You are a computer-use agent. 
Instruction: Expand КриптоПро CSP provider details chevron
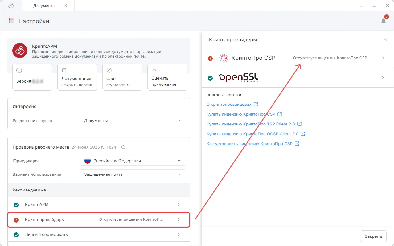tap(383, 58)
